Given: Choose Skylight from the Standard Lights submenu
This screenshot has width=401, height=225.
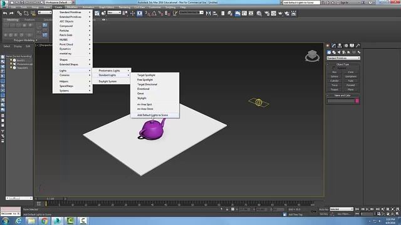Looking at the screenshot, I should (x=155, y=98).
